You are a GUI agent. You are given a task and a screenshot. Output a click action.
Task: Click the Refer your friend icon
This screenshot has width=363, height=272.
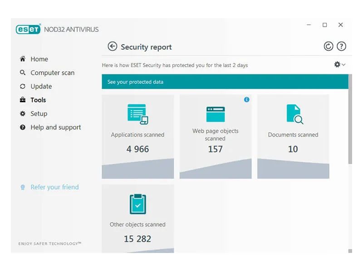[23, 187]
